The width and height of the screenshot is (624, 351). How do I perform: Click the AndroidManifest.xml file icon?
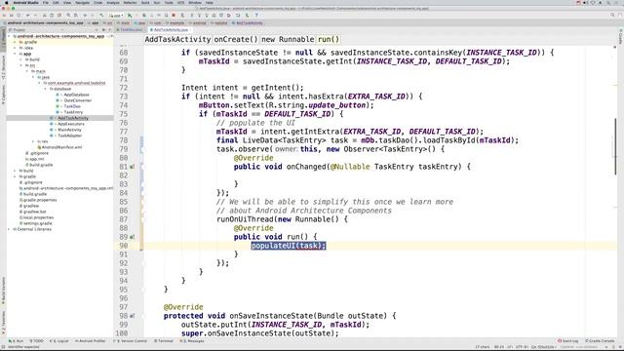[x=39, y=147]
